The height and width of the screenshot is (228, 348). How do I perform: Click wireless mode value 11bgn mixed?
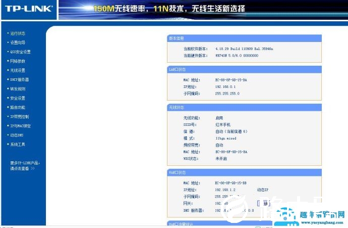pyautogui.click(x=226, y=139)
